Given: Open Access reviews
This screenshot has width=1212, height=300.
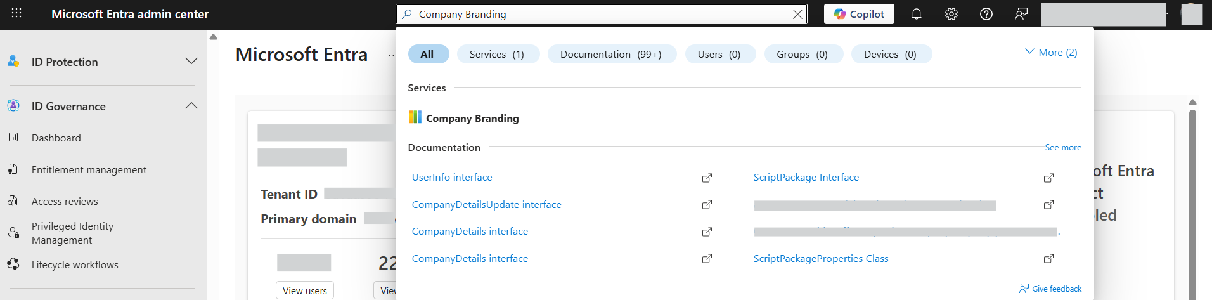Looking at the screenshot, I should [x=65, y=201].
